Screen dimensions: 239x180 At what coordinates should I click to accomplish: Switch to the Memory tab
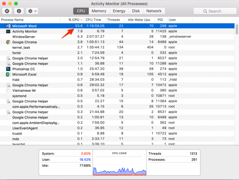pos(99,11)
